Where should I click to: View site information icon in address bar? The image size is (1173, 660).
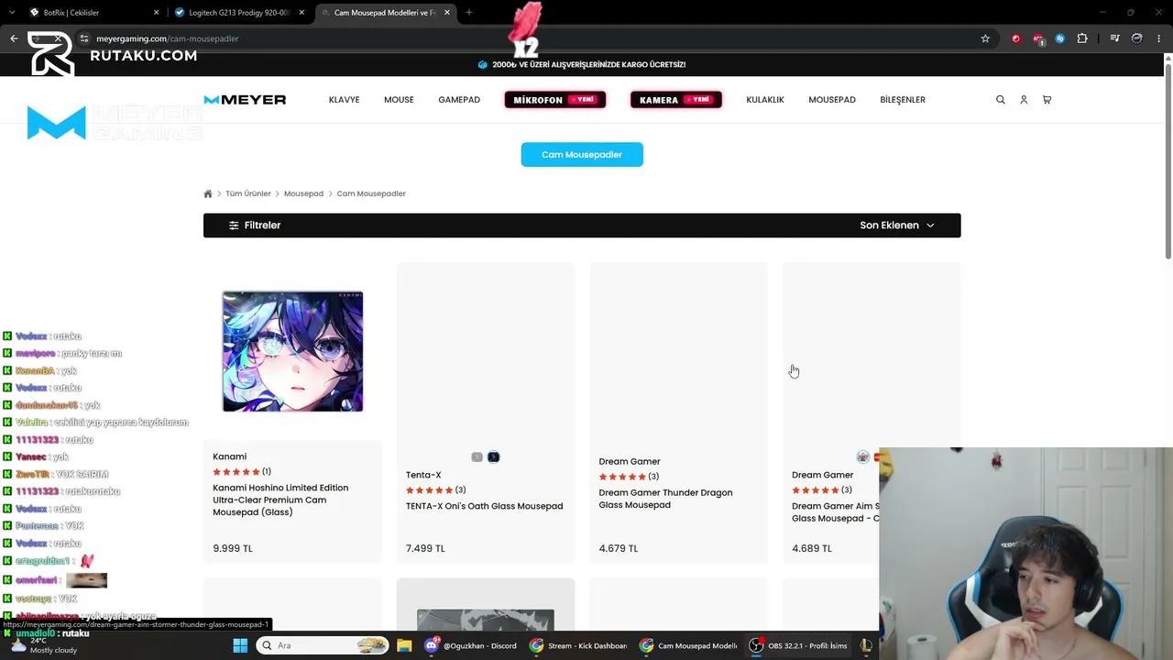click(83, 38)
